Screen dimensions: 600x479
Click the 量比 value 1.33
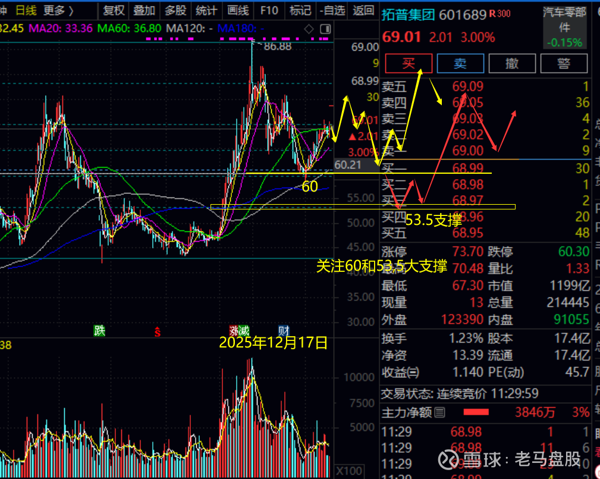coord(578,268)
